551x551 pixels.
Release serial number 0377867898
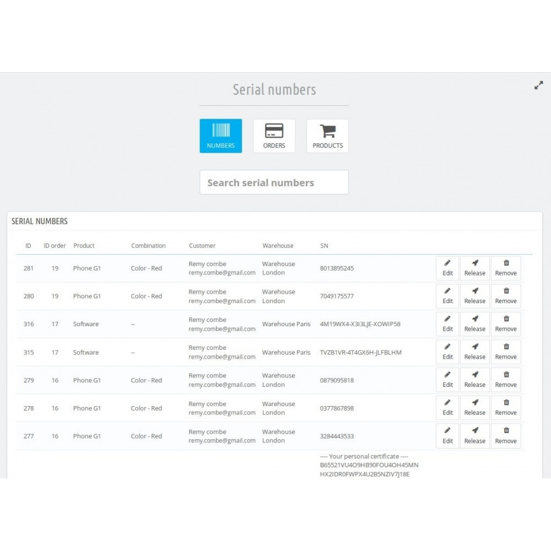475,408
